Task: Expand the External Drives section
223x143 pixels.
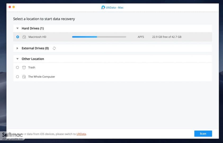Action: pos(17,48)
